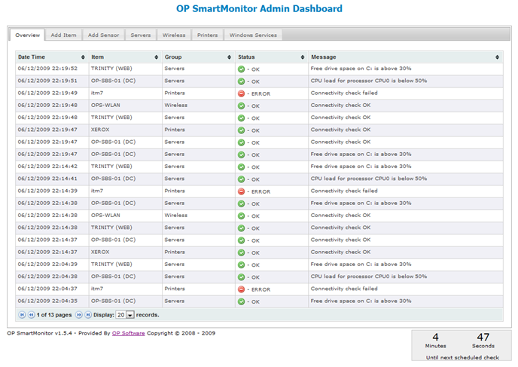The image size is (518, 367).
Task: Open the Windows Services tab
Action: (253, 35)
